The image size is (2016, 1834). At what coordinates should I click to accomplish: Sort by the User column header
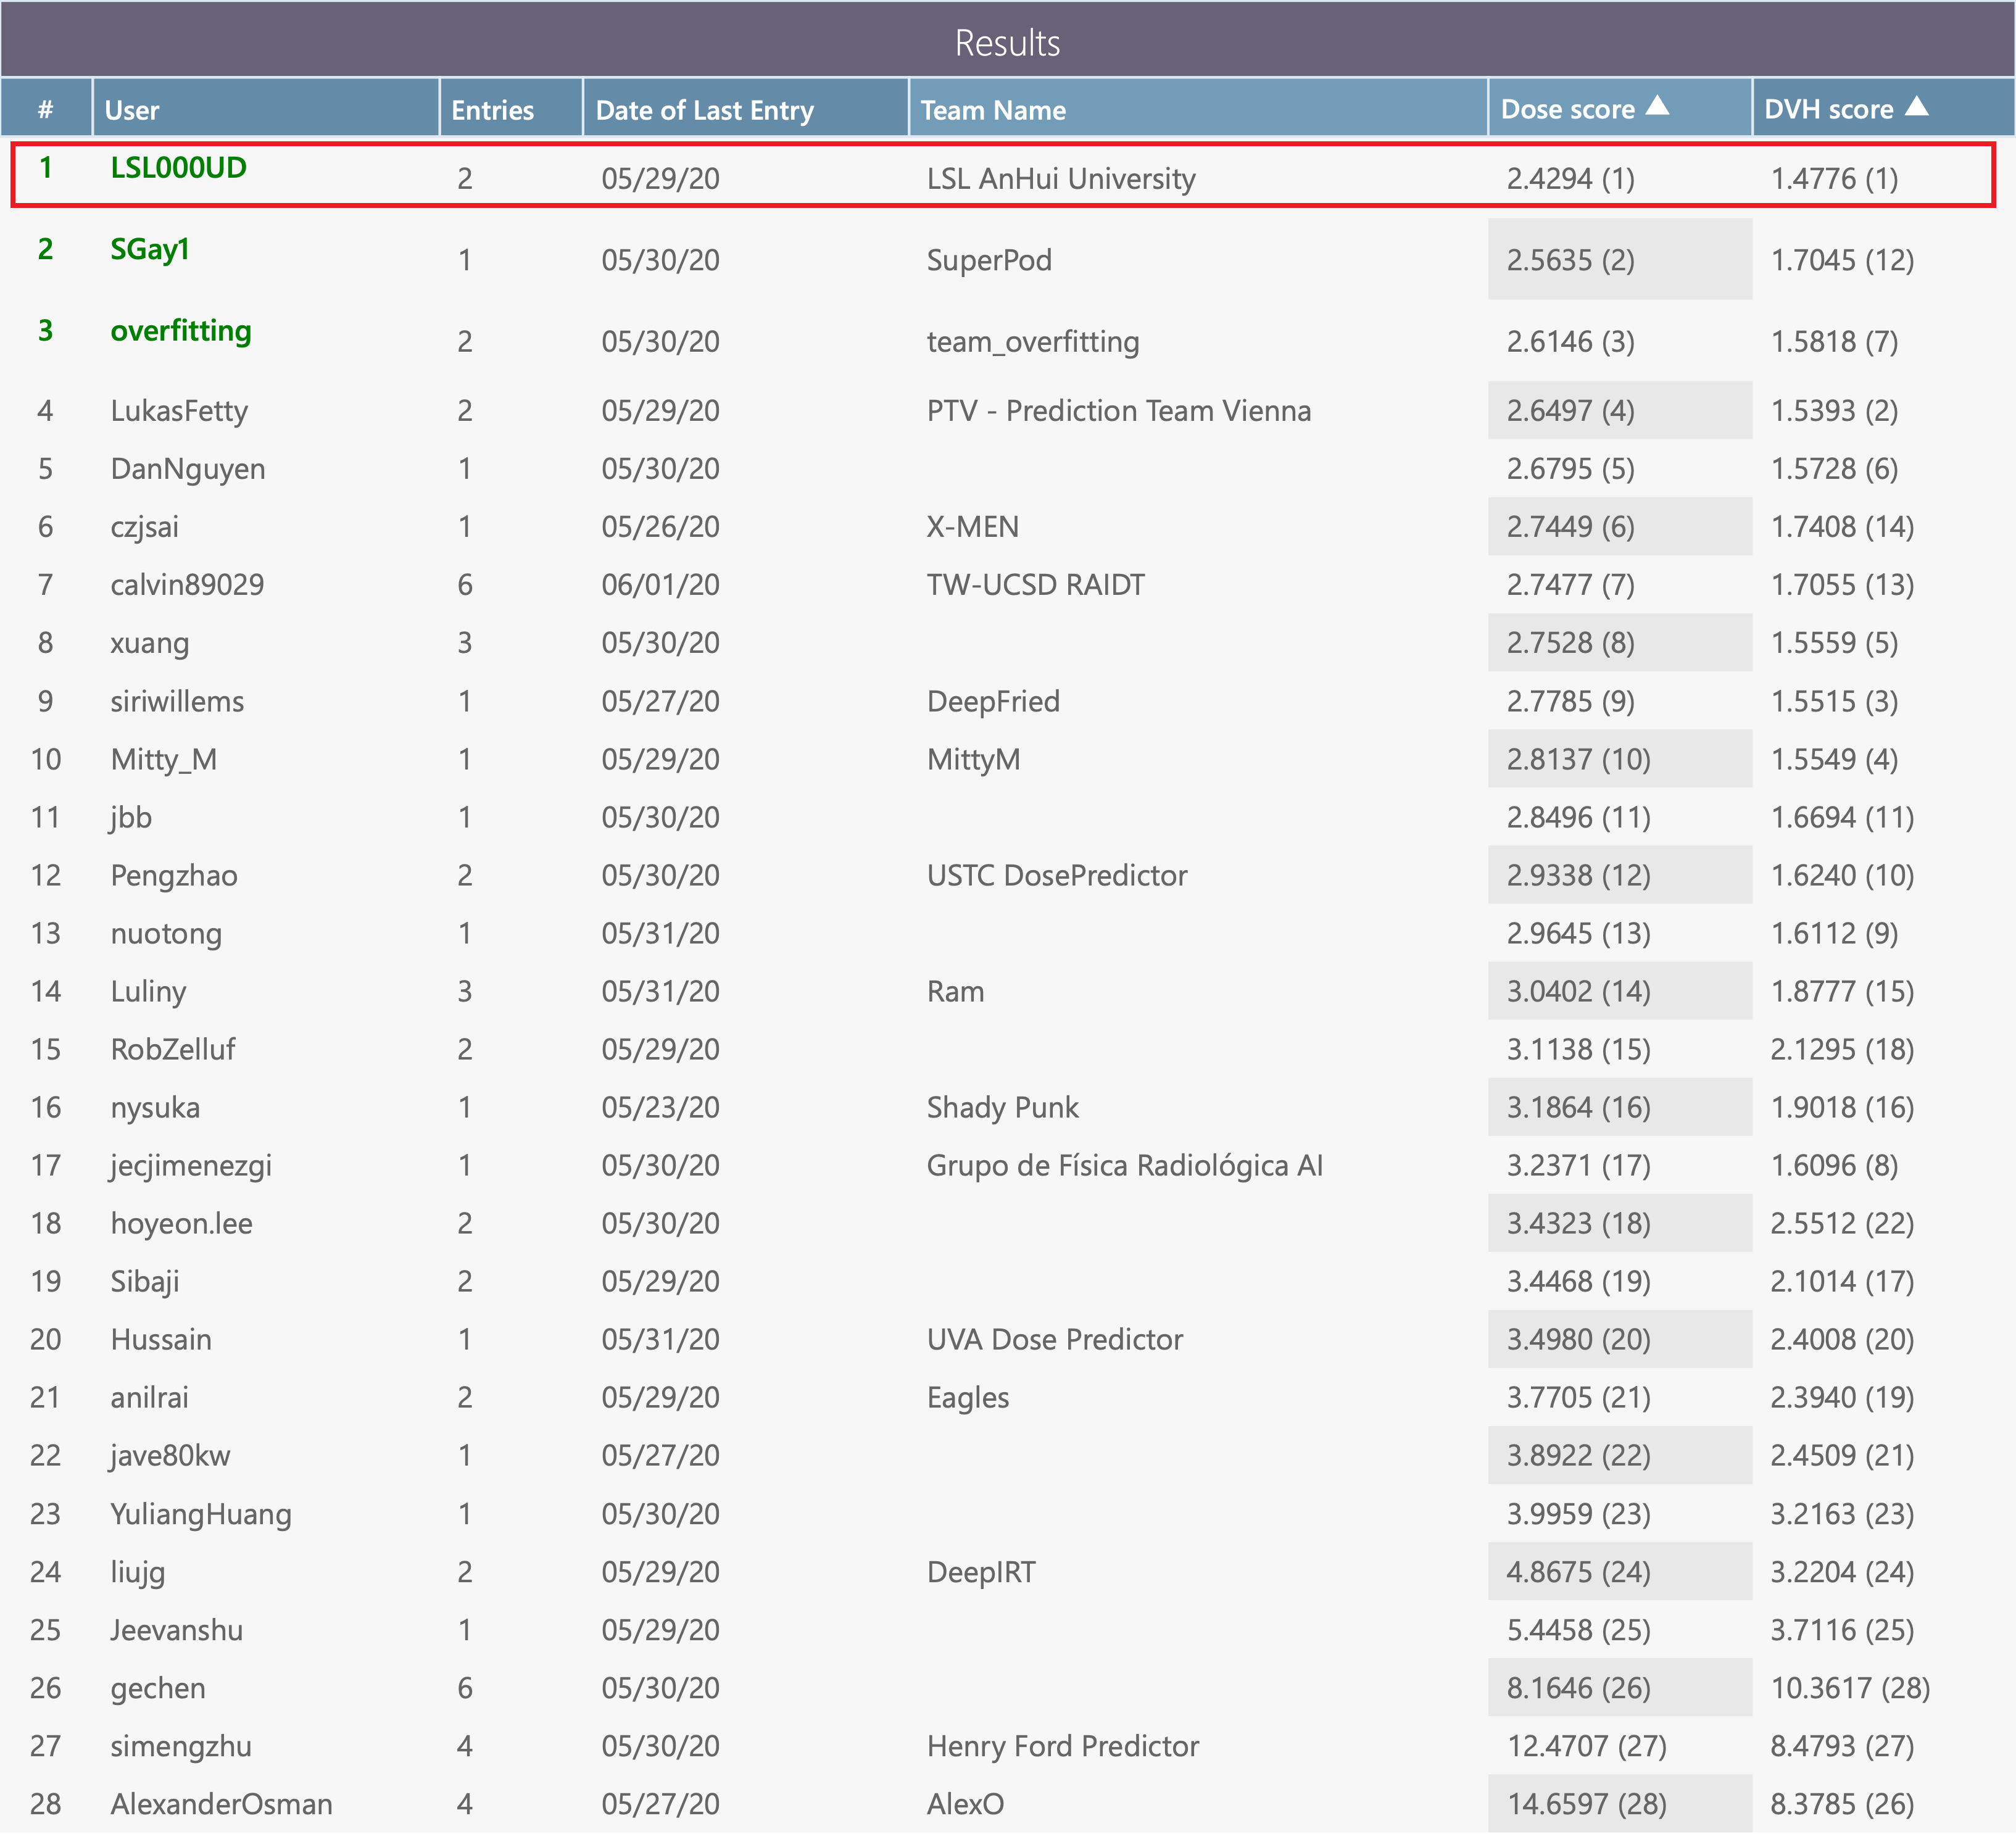(x=132, y=110)
